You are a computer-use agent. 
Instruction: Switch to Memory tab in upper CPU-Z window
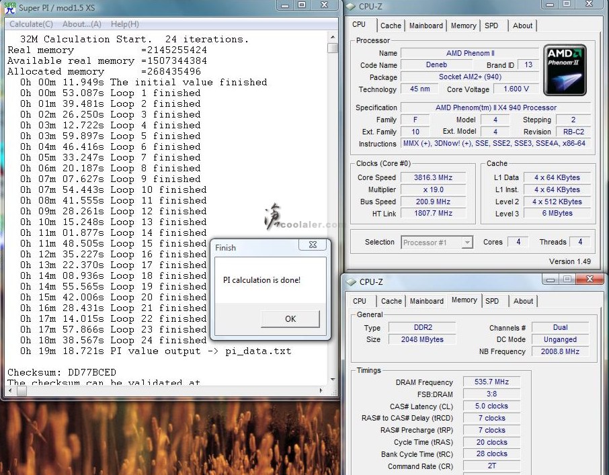(463, 26)
